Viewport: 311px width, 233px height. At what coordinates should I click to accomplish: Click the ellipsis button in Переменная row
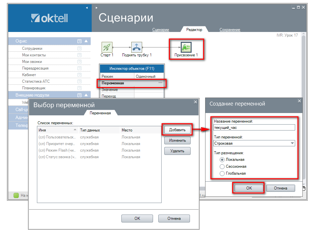coord(160,83)
